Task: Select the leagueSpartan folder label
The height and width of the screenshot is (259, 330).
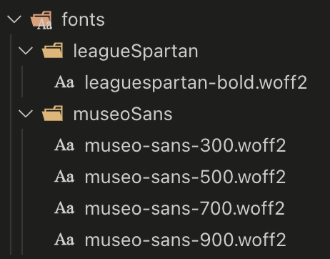Action: 136,52
